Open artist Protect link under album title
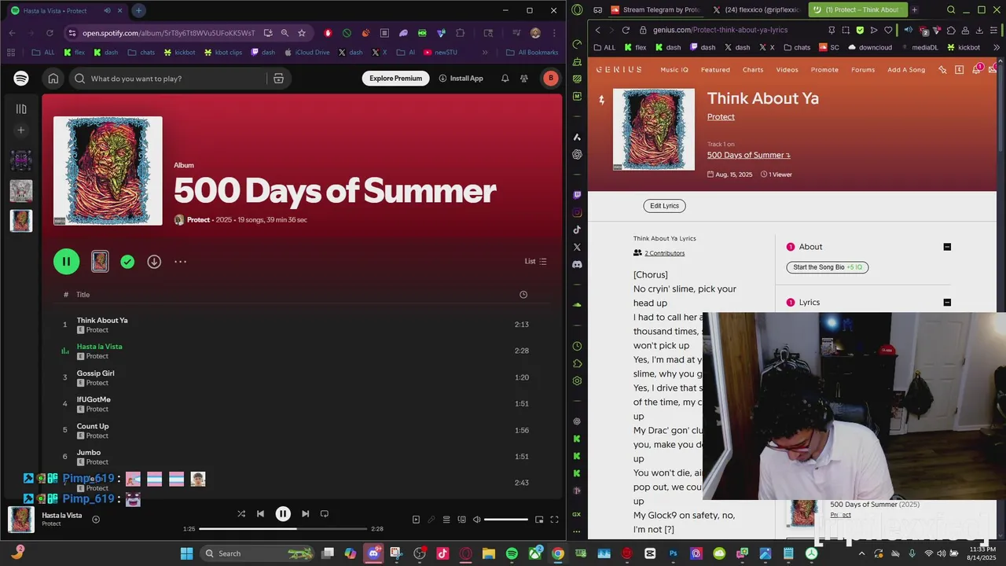The height and width of the screenshot is (566, 1006). [x=198, y=220]
